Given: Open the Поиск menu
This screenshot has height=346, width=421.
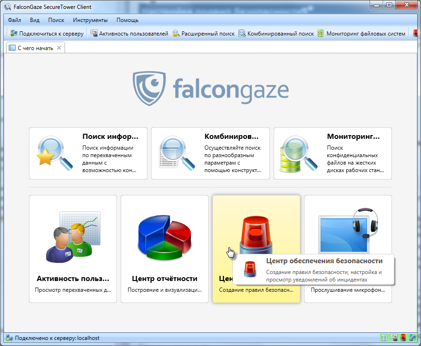Looking at the screenshot, I should click(x=56, y=20).
